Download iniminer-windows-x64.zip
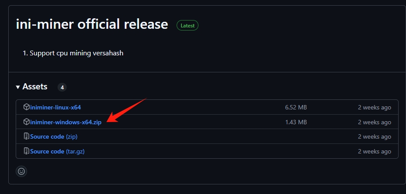406x194 pixels. pyautogui.click(x=66, y=122)
